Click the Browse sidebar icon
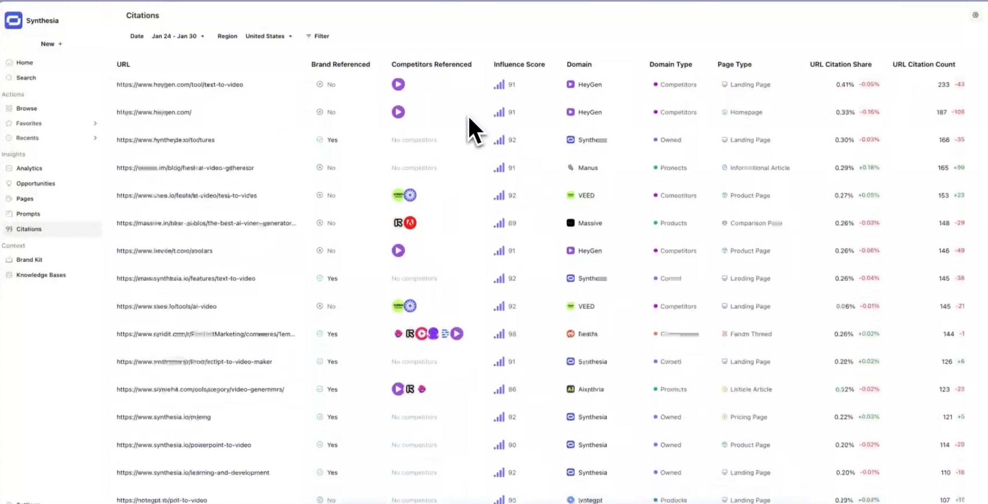The height and width of the screenshot is (504, 988). [x=9, y=109]
